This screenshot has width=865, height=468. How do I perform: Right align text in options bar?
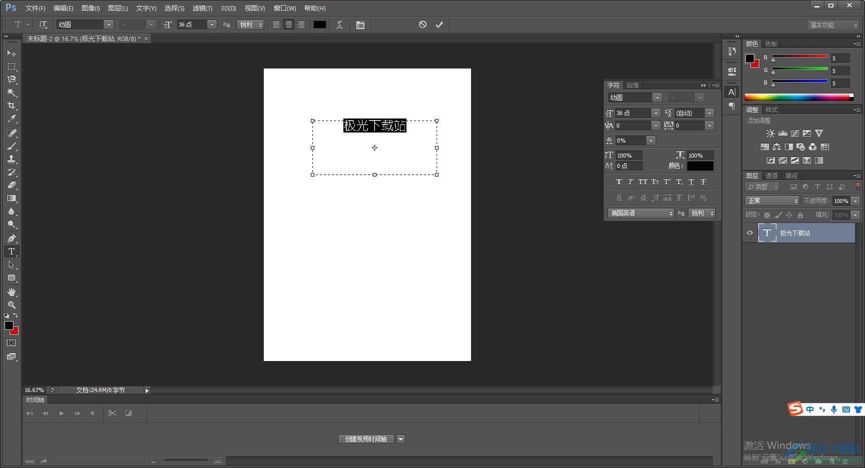[301, 24]
